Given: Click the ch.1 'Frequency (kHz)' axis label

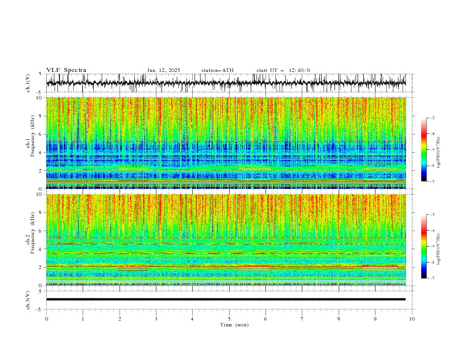Looking at the screenshot, I should coord(33,136).
